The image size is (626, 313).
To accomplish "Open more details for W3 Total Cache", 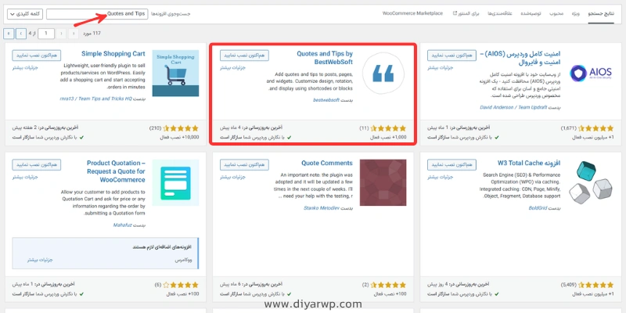I will (440, 177).
